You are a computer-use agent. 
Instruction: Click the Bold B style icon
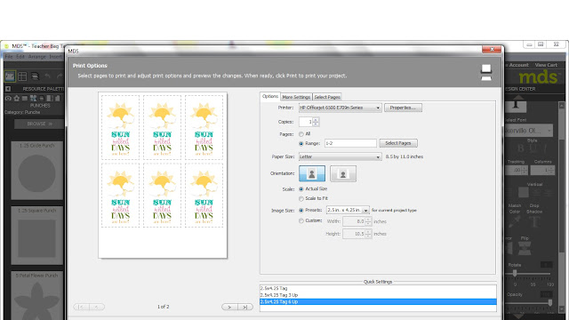coord(520,148)
